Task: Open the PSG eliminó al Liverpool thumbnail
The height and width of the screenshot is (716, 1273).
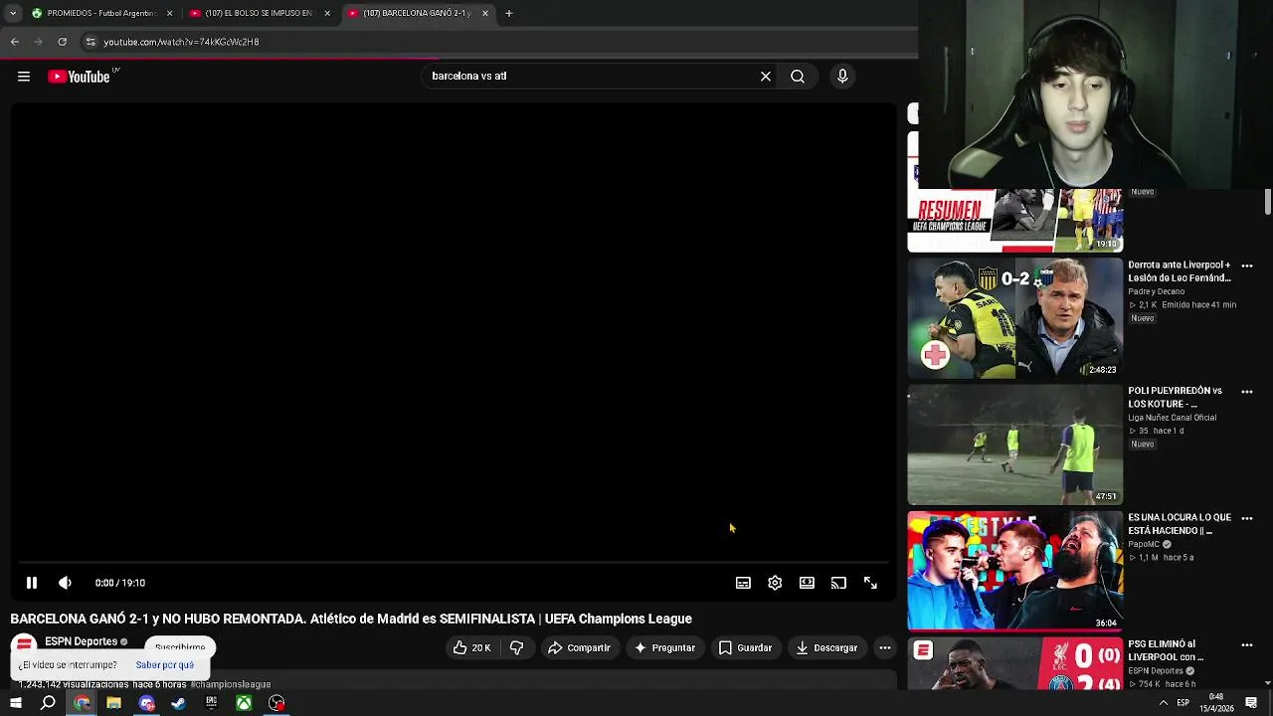Action: 1014,663
